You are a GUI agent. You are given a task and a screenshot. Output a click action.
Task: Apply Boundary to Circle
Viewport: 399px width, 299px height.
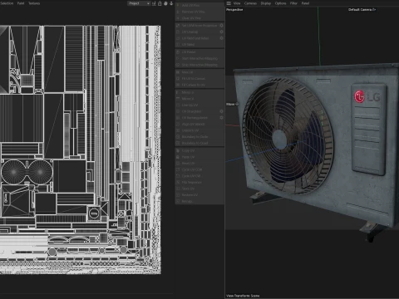(199, 137)
